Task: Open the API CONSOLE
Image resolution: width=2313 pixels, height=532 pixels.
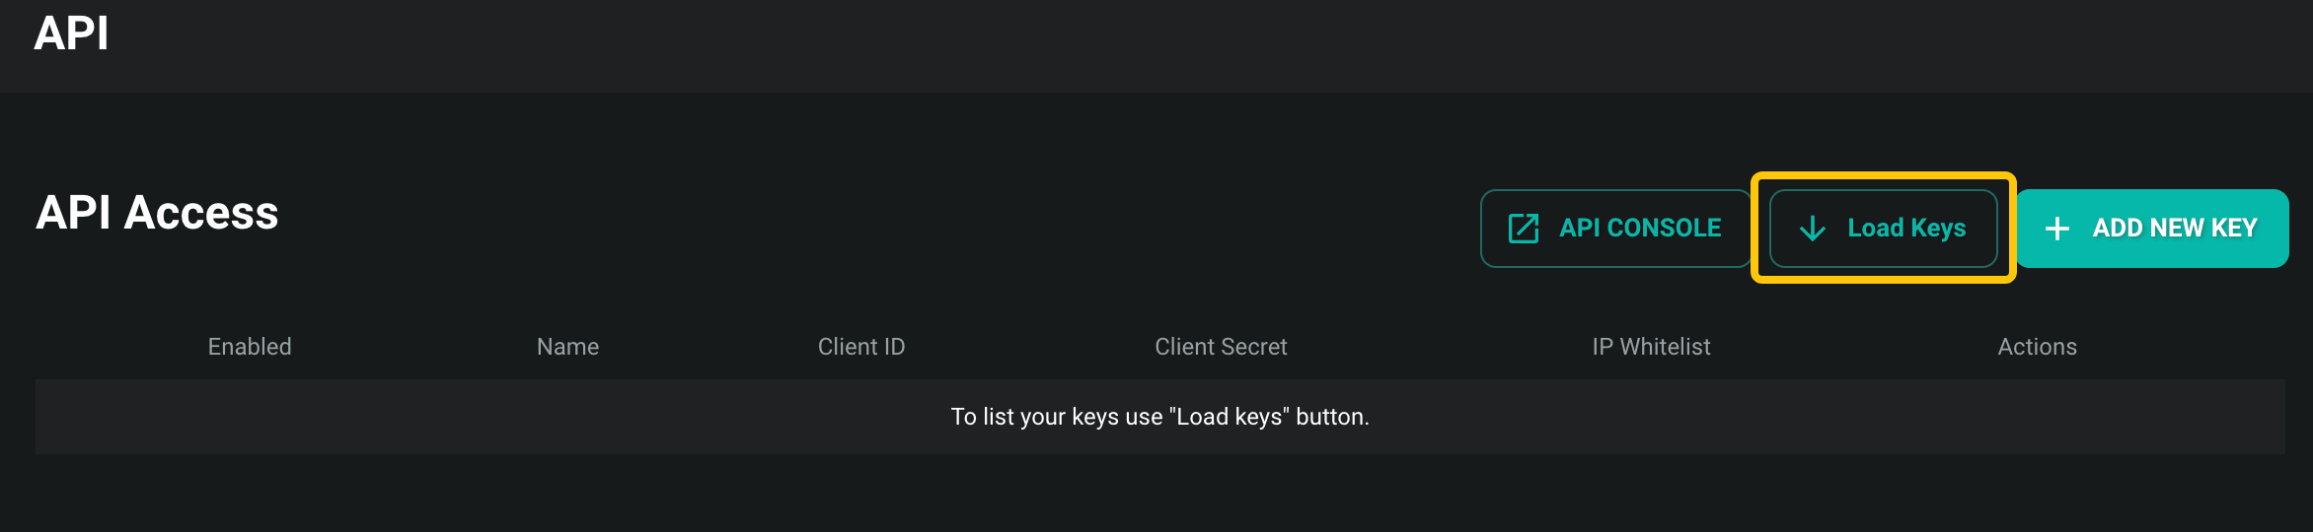Action: [x=1639, y=229]
